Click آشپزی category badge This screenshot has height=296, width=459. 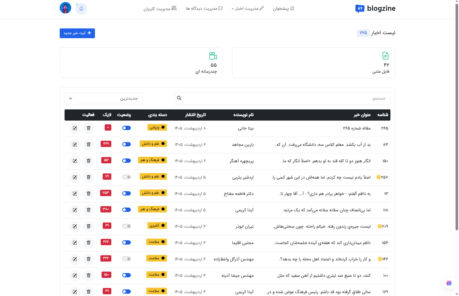157,225
